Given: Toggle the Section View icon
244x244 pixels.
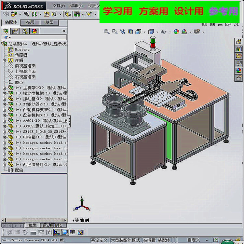Looking at the screenshot, I should pyautogui.click(x=130, y=32).
